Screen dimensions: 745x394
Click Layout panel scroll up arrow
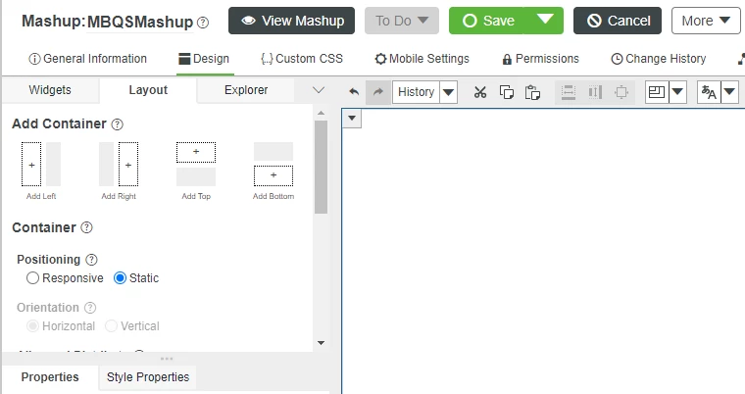[321, 113]
